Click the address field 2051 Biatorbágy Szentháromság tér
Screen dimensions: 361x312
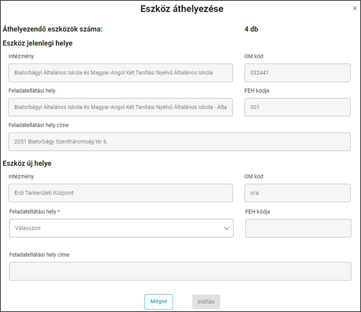(180, 141)
